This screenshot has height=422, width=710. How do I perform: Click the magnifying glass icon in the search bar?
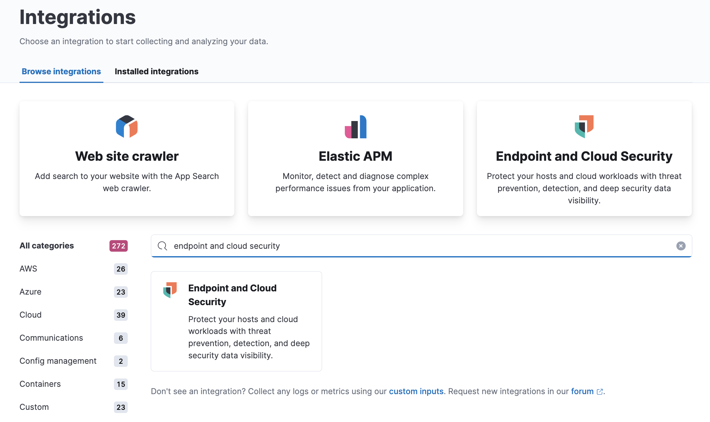pyautogui.click(x=162, y=246)
